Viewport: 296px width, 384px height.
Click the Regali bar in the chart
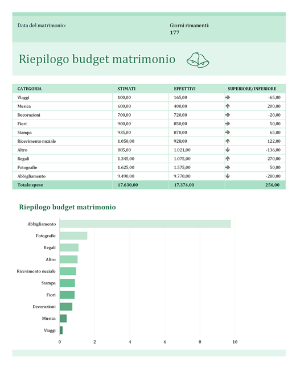coord(69,247)
